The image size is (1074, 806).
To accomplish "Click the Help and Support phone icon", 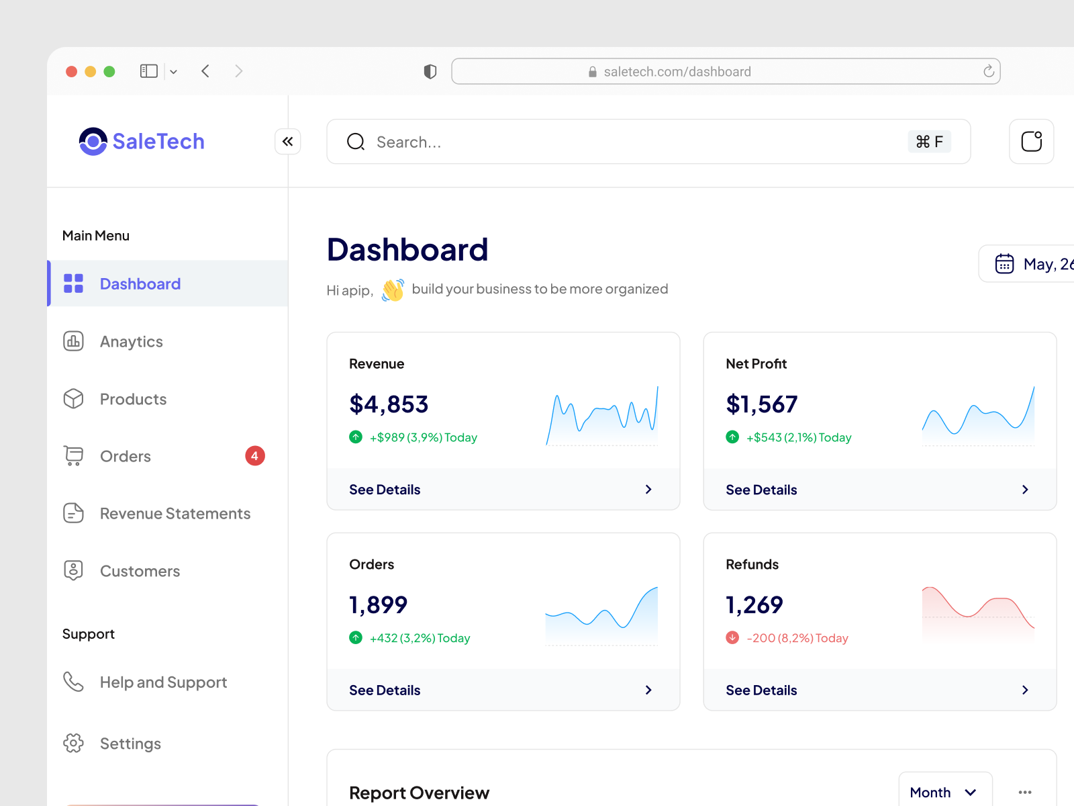I will click(x=73, y=682).
